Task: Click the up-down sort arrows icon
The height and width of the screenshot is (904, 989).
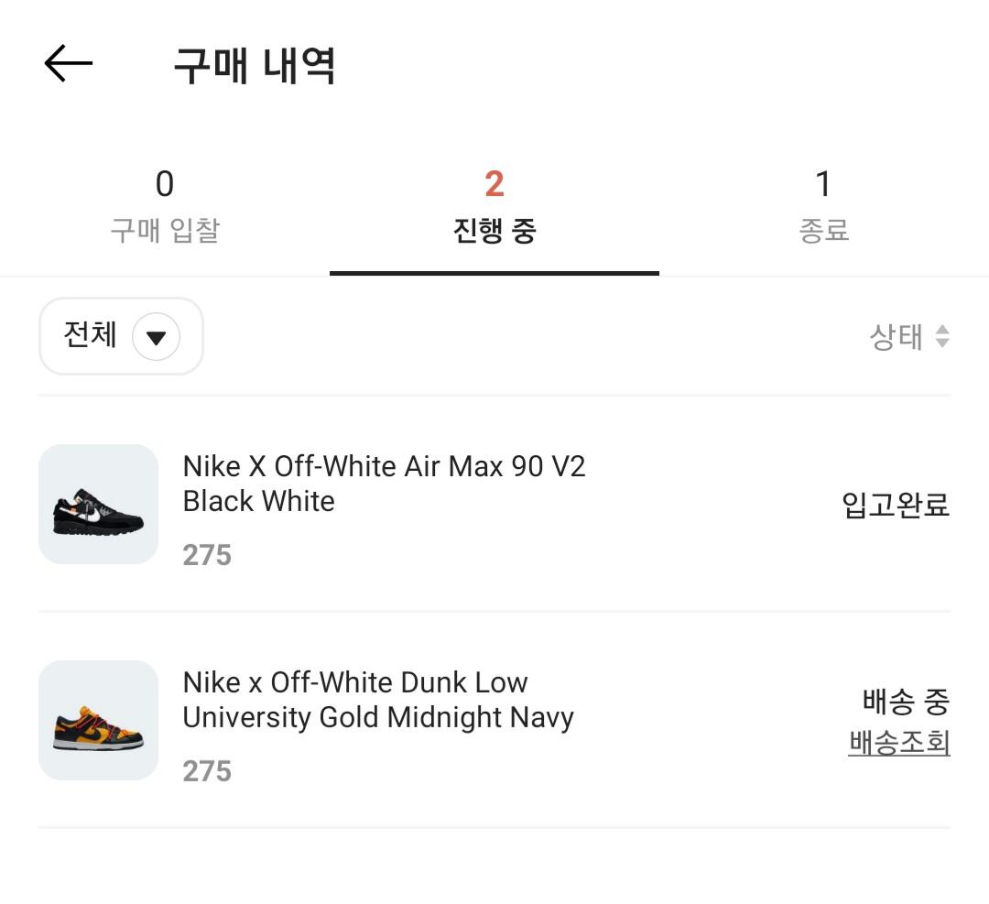Action: [x=942, y=337]
